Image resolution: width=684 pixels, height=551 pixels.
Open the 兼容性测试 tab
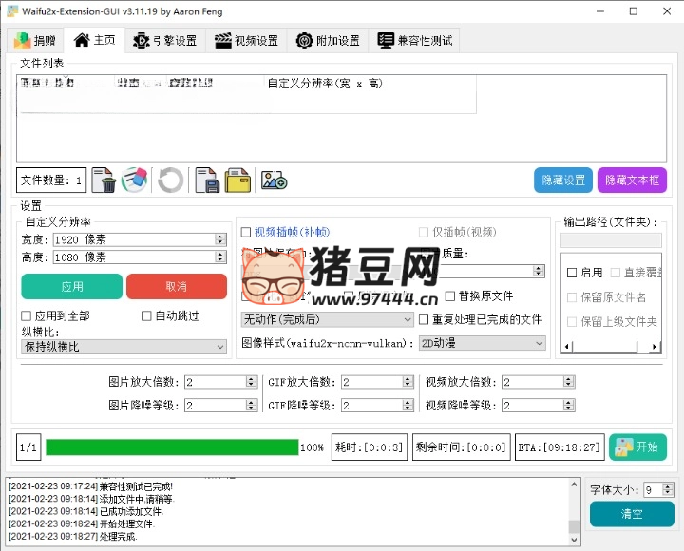pos(414,41)
